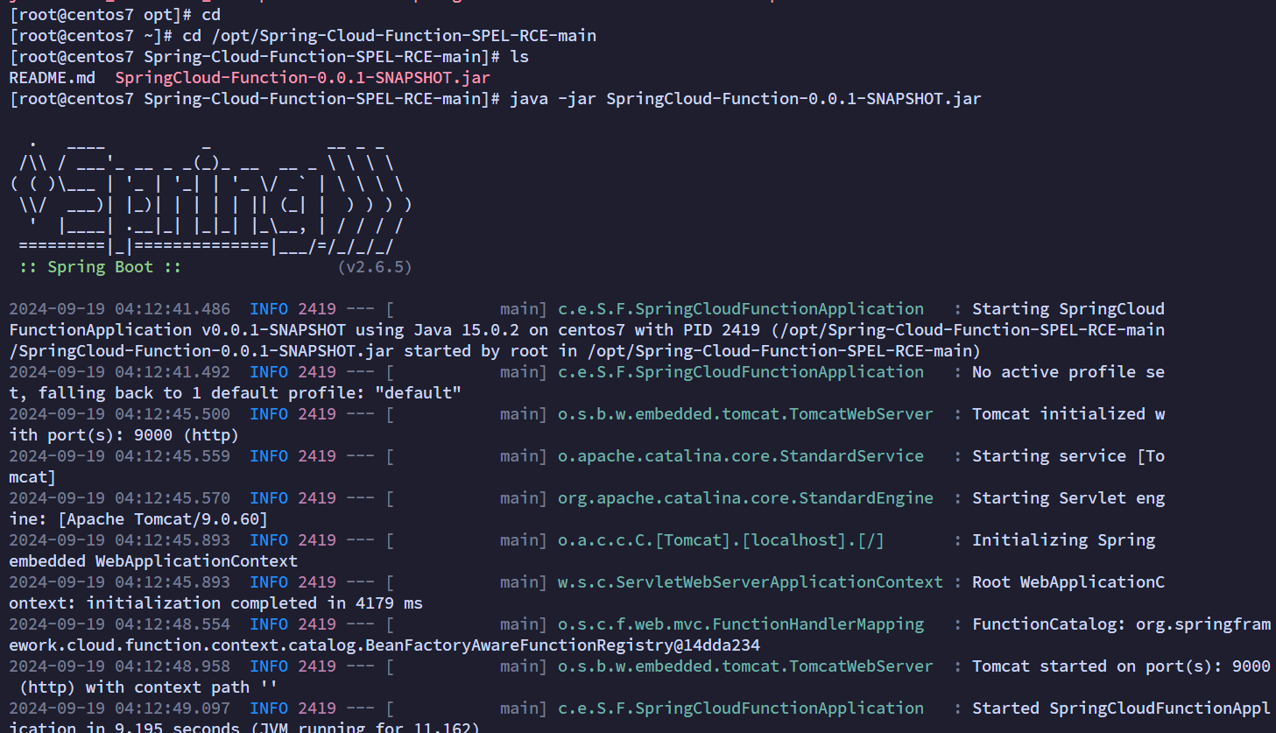Click the ':: Spring Boot ::' label
The image size is (1276, 733).
click(100, 266)
